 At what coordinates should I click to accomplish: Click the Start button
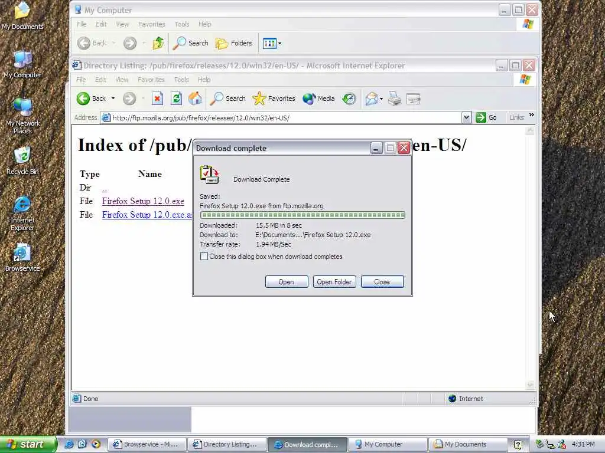click(x=28, y=444)
